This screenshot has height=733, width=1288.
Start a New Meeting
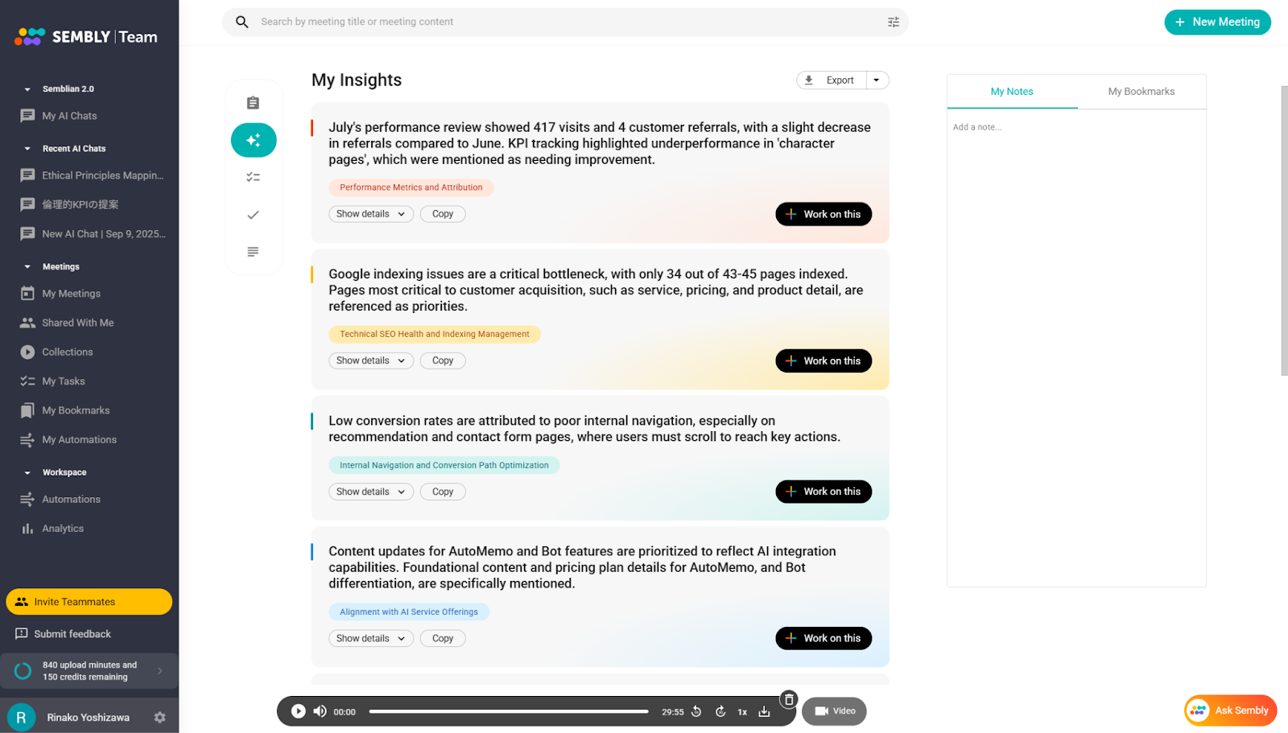[1217, 23]
